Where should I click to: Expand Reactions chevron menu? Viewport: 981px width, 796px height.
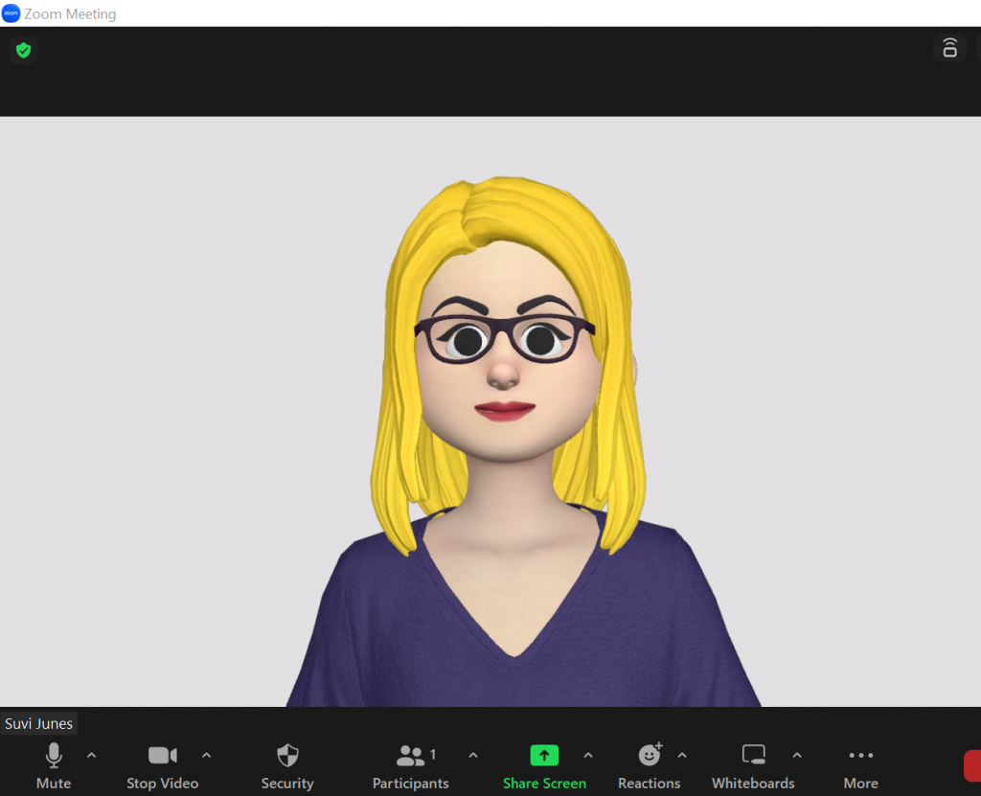(x=682, y=756)
